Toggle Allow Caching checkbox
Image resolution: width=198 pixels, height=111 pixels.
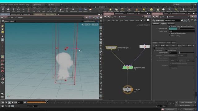pos(170,36)
